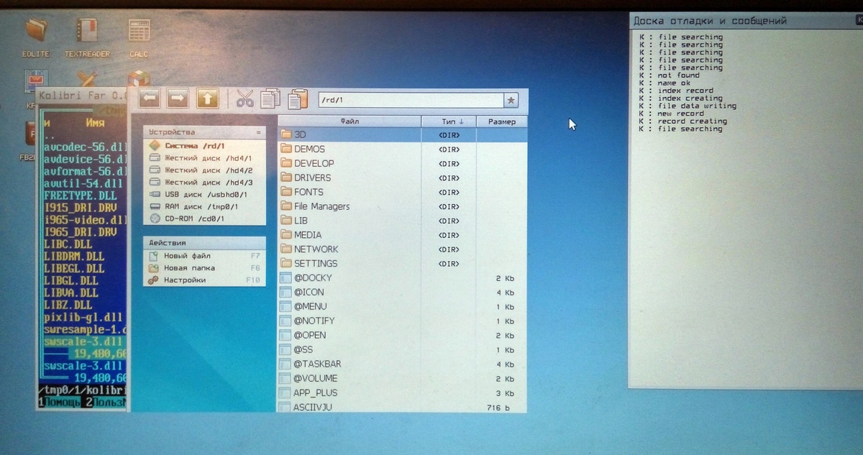Click the scissors cut icon

(245, 98)
